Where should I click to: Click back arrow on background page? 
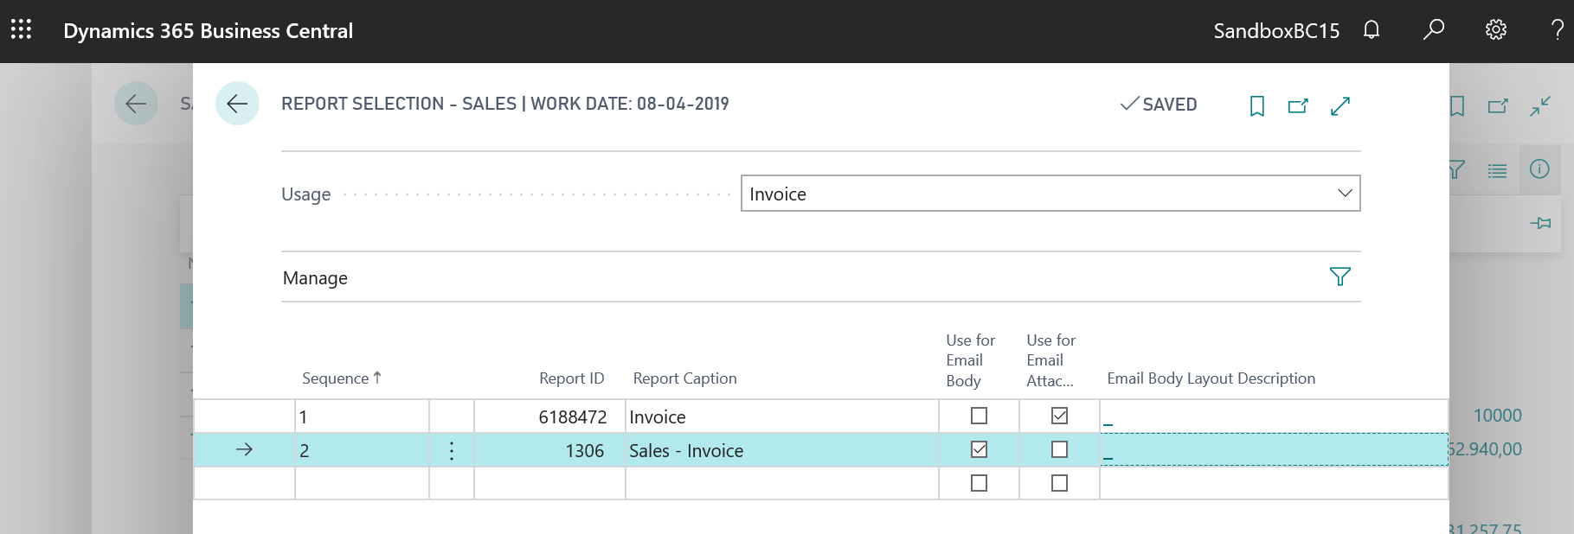[x=136, y=104]
